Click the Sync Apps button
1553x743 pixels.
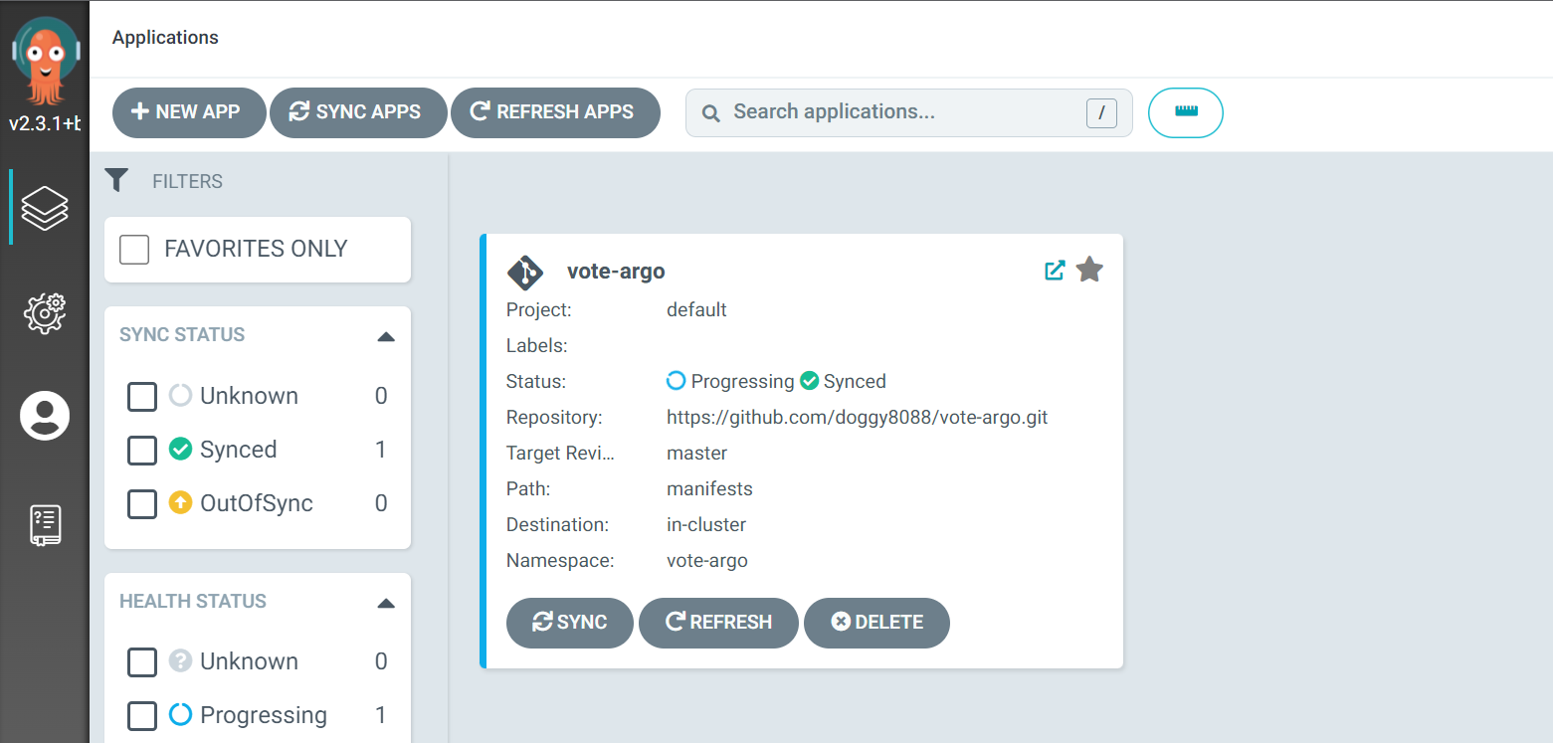[358, 112]
